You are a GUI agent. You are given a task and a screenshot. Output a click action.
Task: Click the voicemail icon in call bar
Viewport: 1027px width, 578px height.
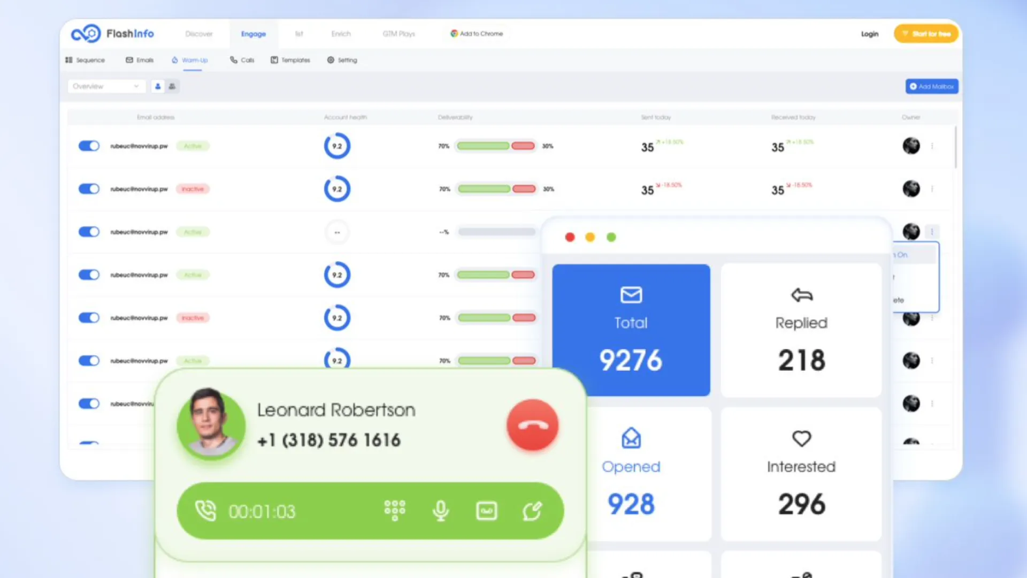(486, 511)
